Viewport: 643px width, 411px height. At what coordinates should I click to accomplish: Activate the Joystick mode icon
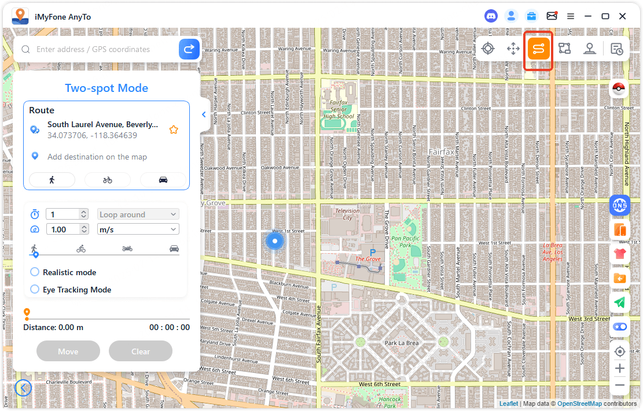590,49
